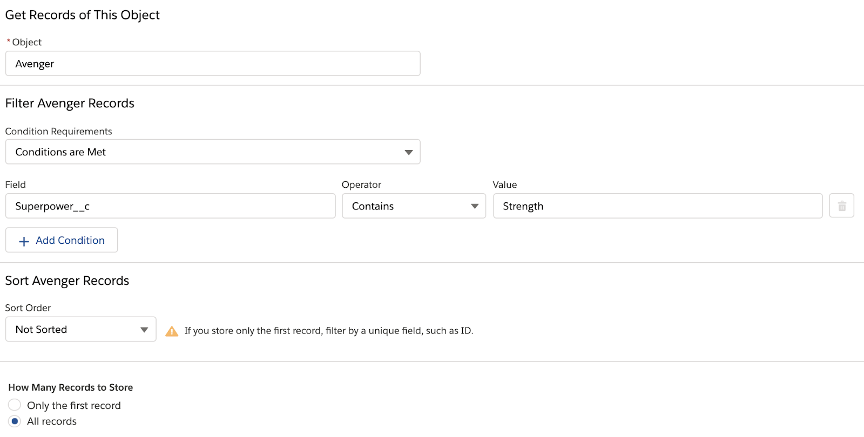
Task: Click the Operator column label
Action: (361, 185)
